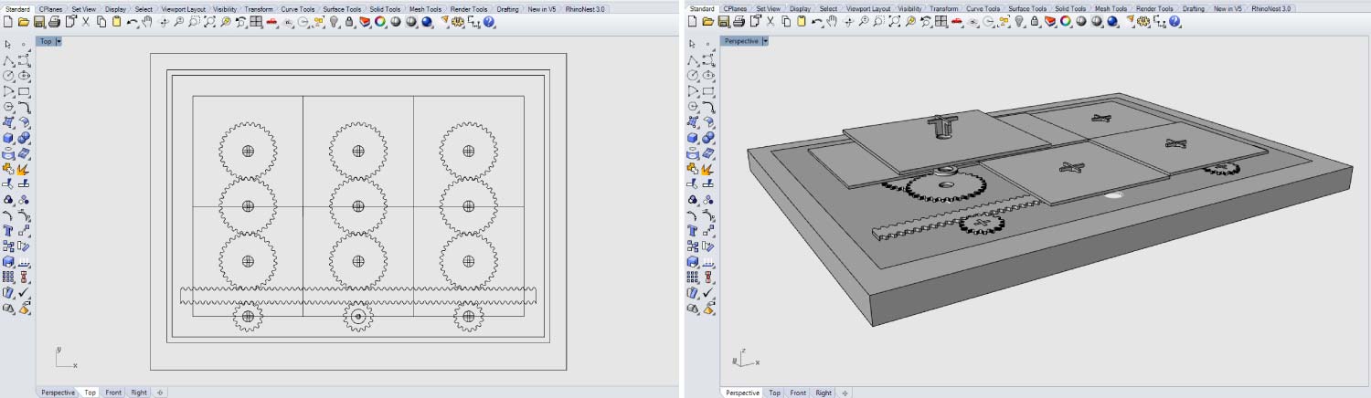Click Undo arrow in left Rhino window
The image size is (1371, 398).
132,23
